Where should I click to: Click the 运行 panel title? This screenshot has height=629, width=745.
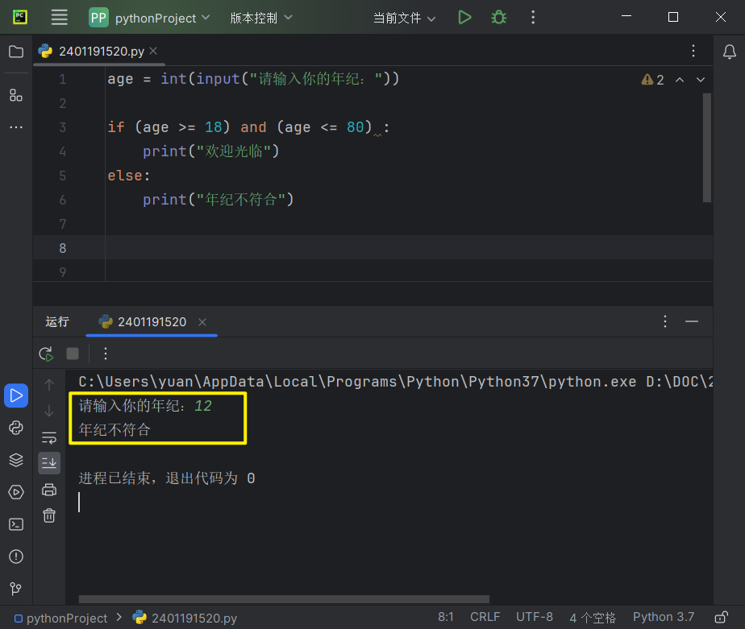pyautogui.click(x=57, y=322)
